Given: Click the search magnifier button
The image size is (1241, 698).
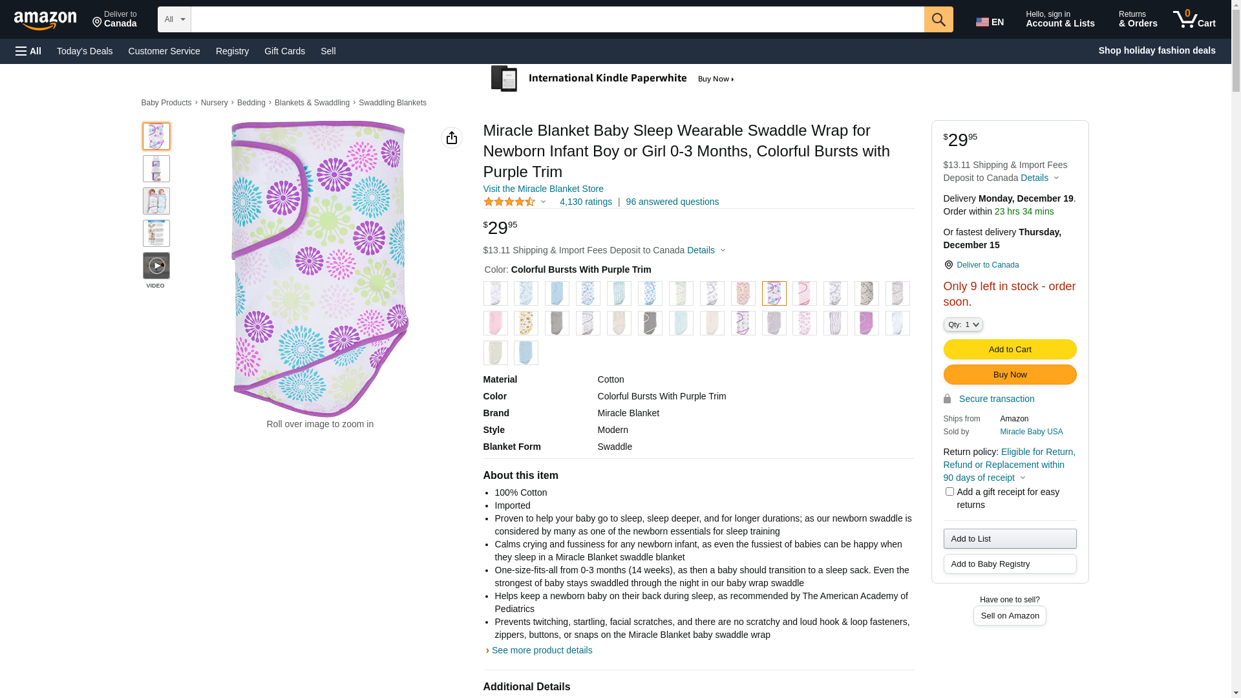Looking at the screenshot, I should tap(939, 19).
